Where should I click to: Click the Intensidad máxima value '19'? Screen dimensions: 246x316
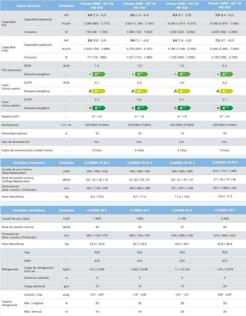point(225,133)
